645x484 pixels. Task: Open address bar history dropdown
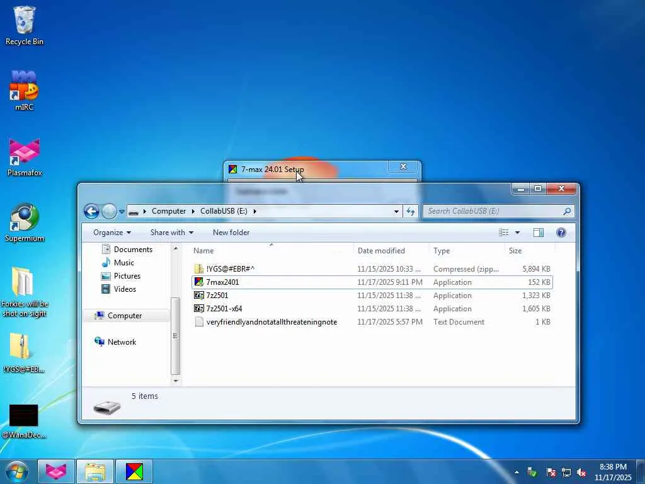click(x=396, y=211)
